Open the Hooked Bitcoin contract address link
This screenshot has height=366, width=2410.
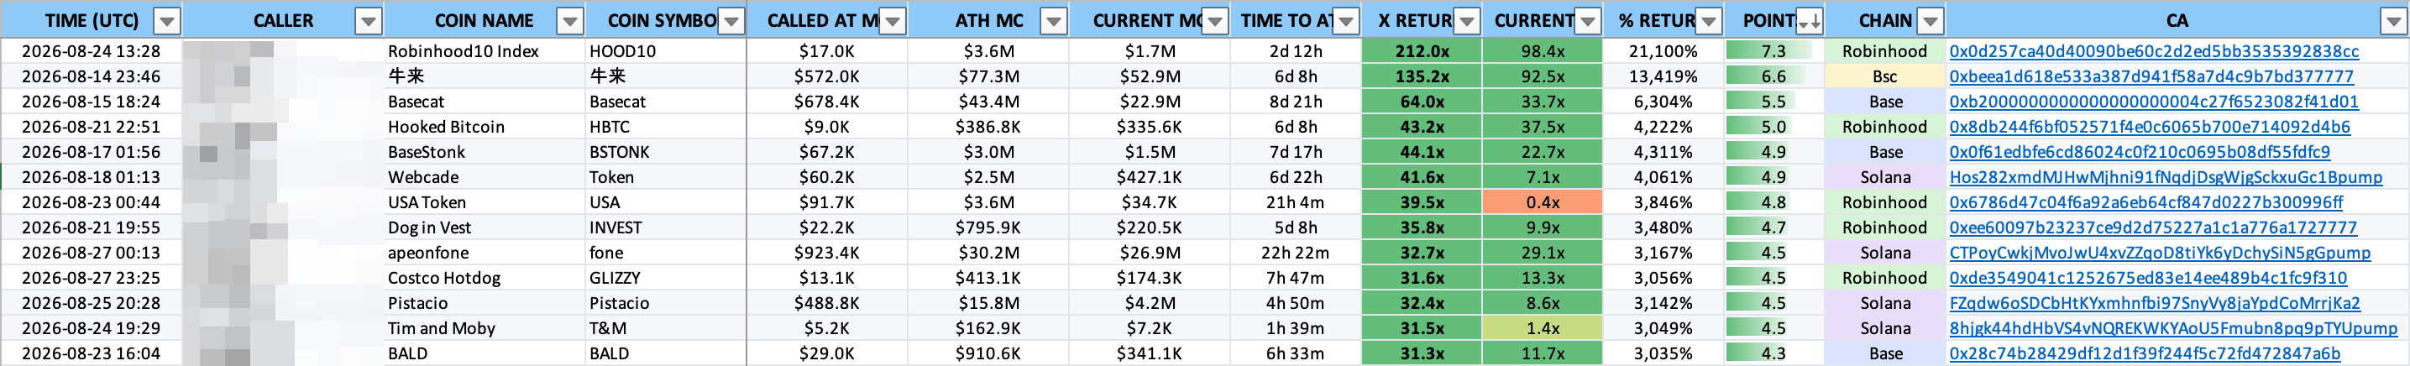pos(2149,128)
